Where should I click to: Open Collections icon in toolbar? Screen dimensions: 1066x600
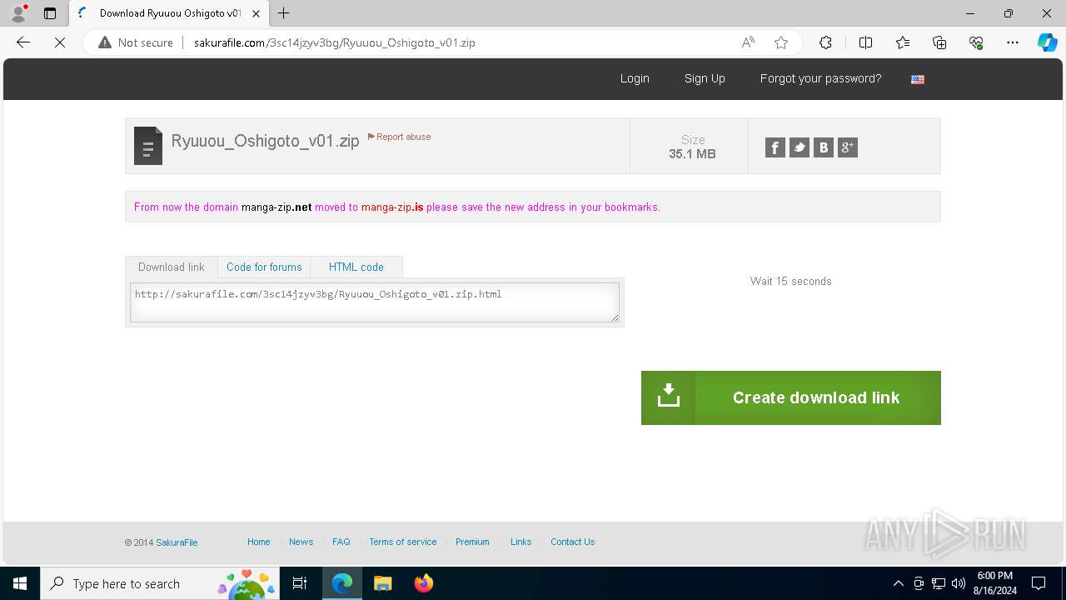tap(939, 42)
